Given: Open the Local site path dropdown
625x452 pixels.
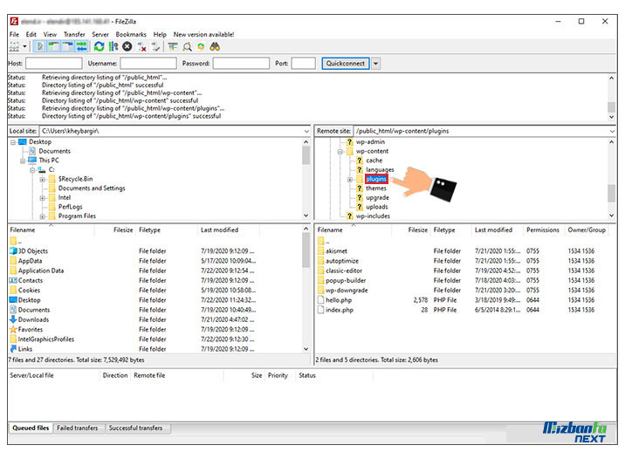Looking at the screenshot, I should point(306,131).
